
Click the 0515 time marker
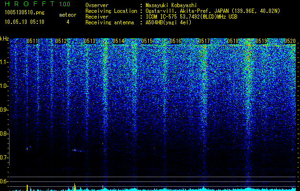coord(147,41)
